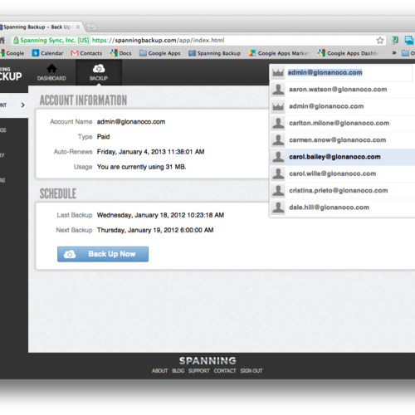This screenshot has width=415, height=415.
Task: Click user avatar icon beside carol.bailey
Action: 278,157
